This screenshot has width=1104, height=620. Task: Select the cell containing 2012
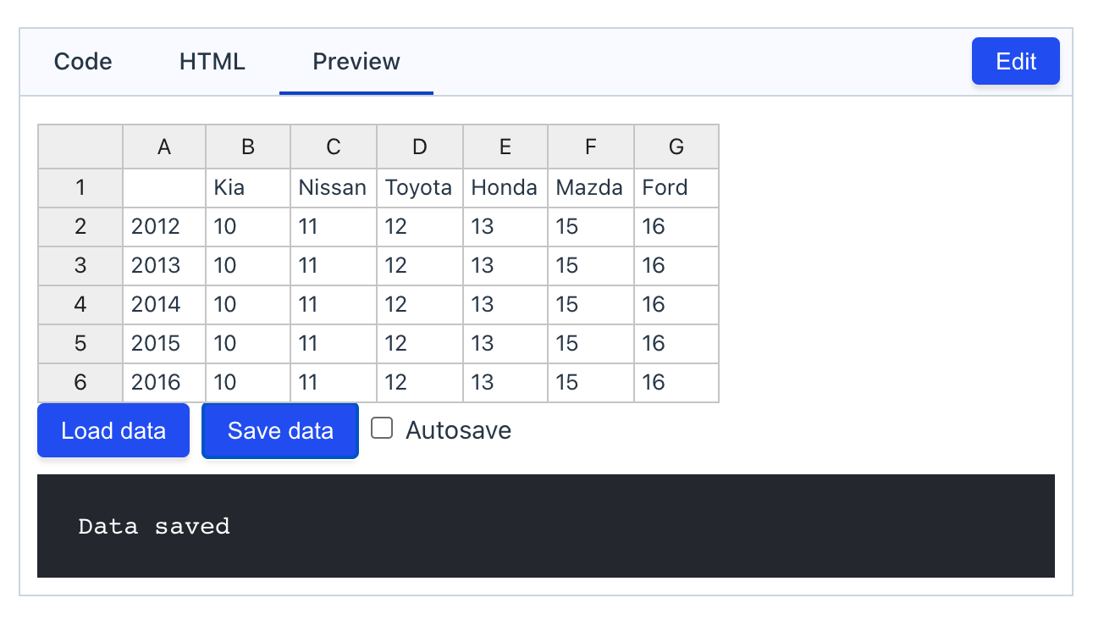coord(163,226)
